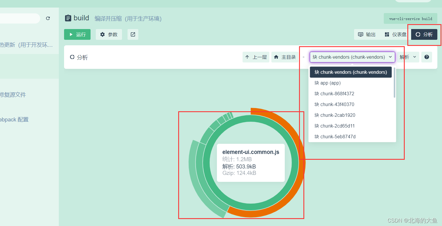The width and height of the screenshot is (442, 226).
Task: Click the dropdown list scrollbar
Action: [x=395, y=82]
